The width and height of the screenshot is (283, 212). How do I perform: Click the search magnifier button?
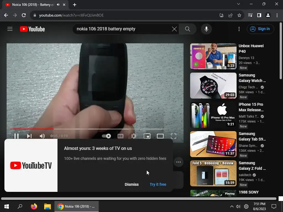pos(188,29)
